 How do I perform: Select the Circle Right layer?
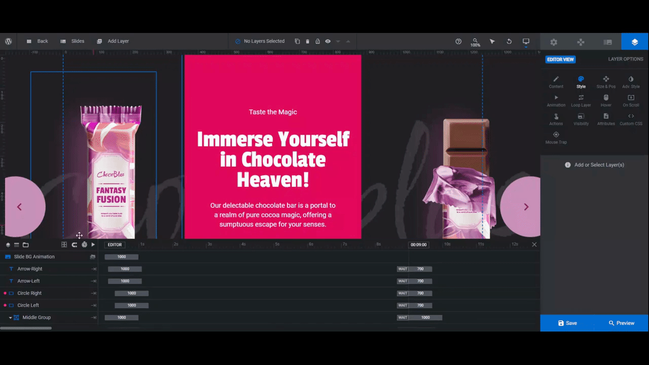(49, 294)
